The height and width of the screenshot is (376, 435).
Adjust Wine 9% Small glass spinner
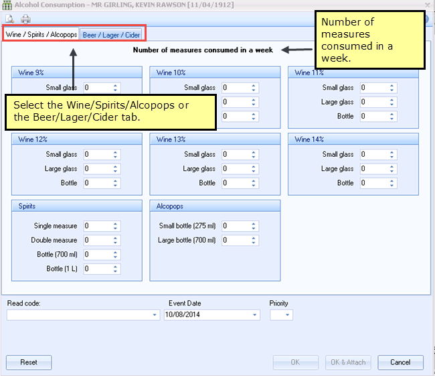click(x=116, y=88)
